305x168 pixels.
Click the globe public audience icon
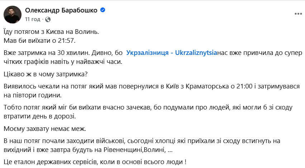point(48,19)
